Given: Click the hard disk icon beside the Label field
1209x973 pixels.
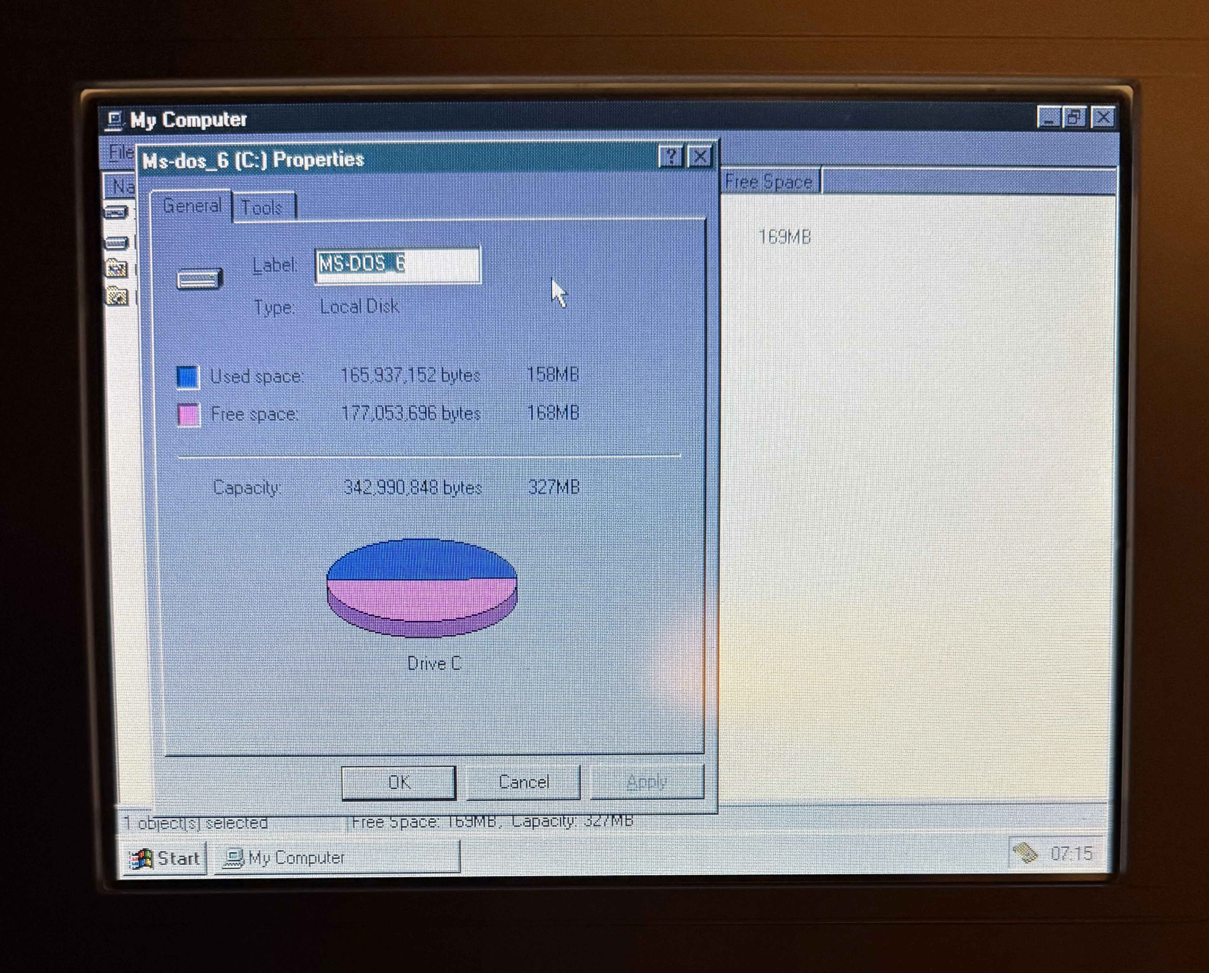Looking at the screenshot, I should 199,279.
